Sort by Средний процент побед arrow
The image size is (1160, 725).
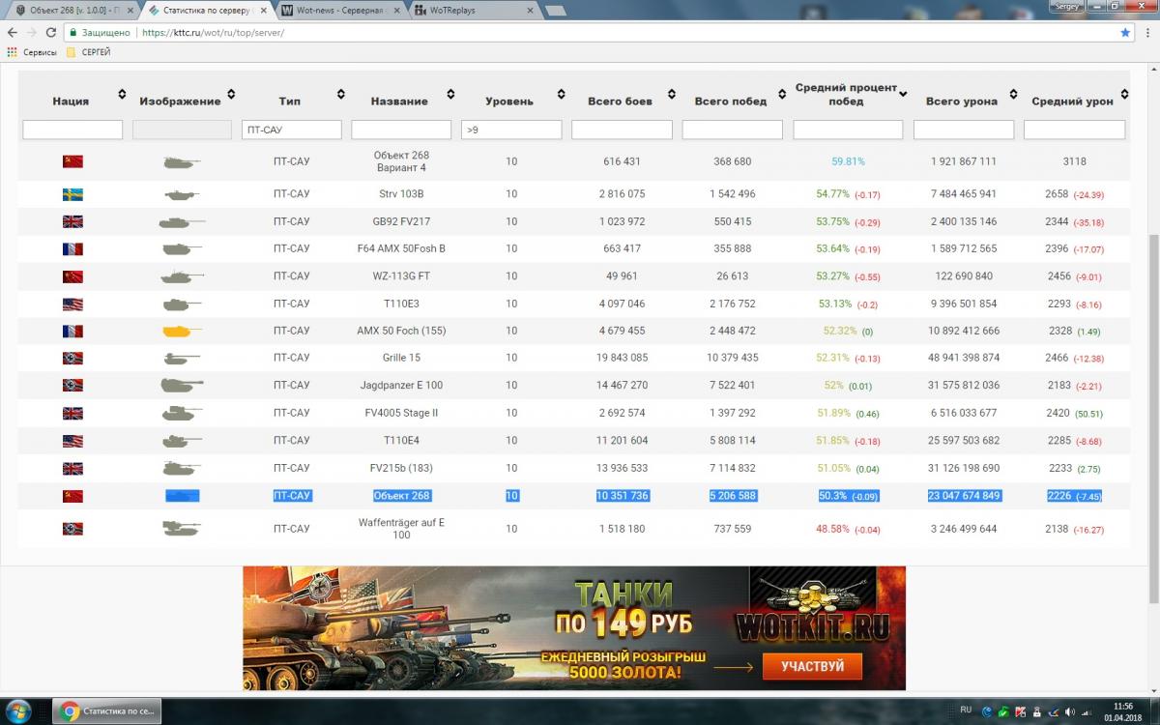(903, 95)
